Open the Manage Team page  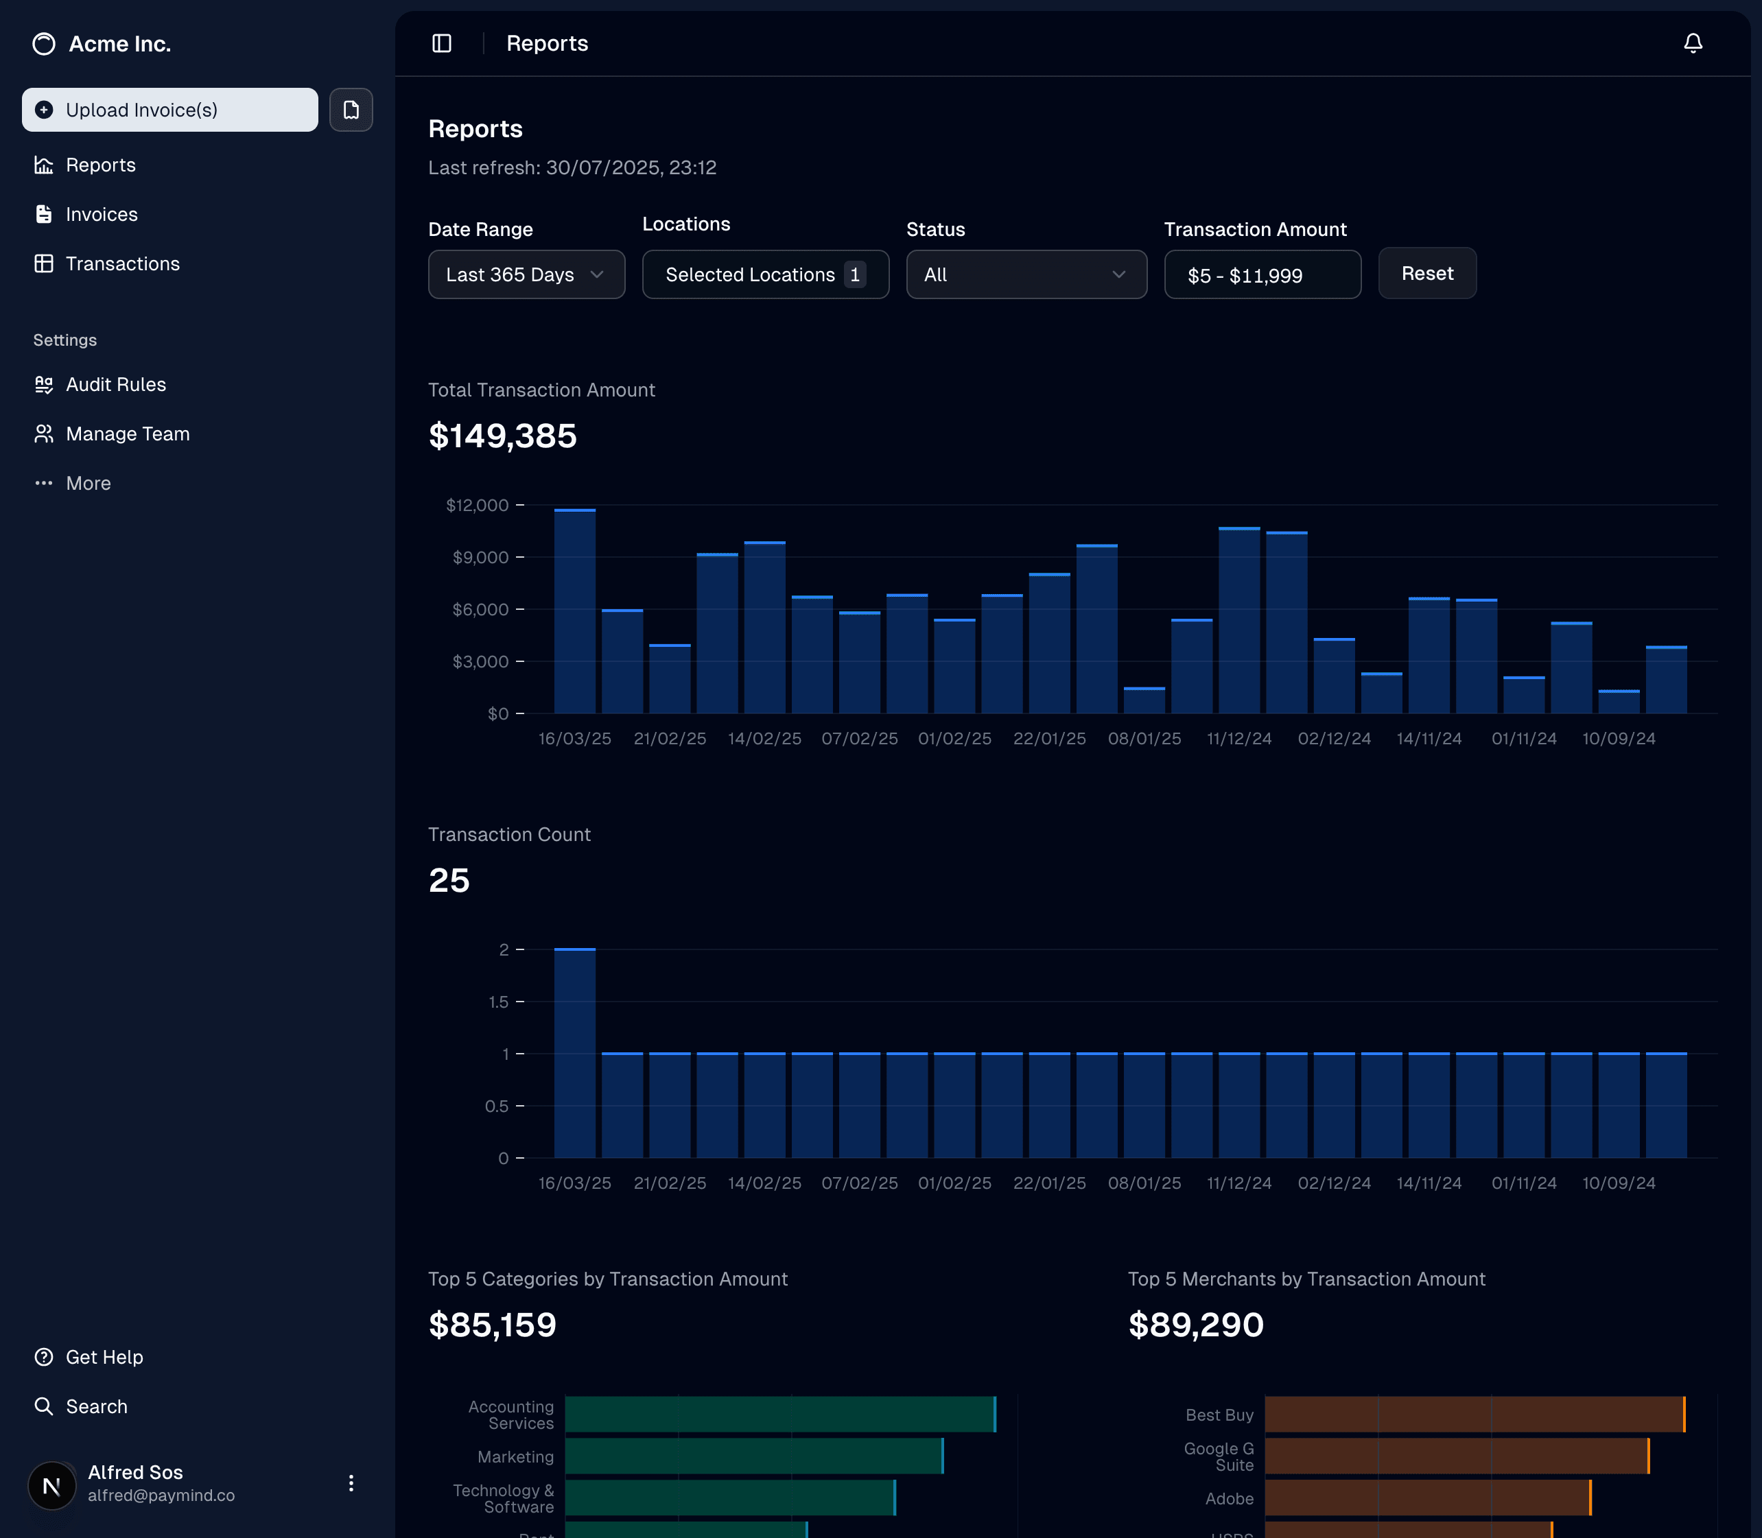[127, 434]
